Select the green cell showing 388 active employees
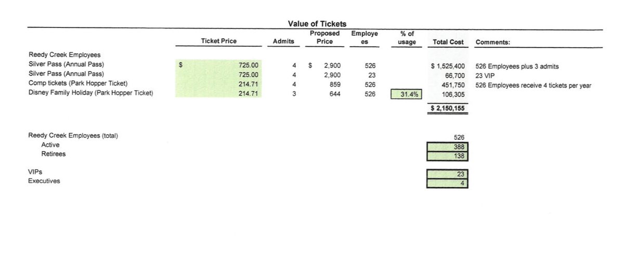Screen dimensions: 624x265 448,146
